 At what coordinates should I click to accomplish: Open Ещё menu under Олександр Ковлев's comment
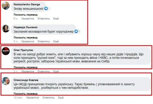pyautogui.click(x=61, y=98)
